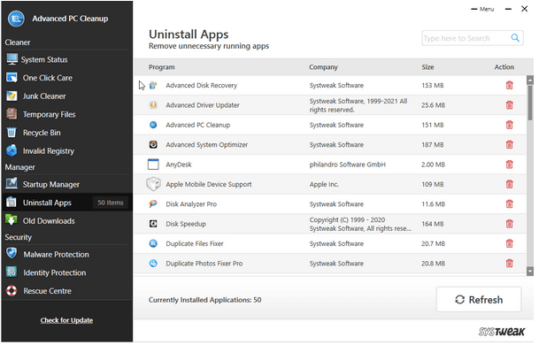Uninstall Apple Mobile Device Support trash icon
Screen dimensions: 539x345
(x=510, y=184)
